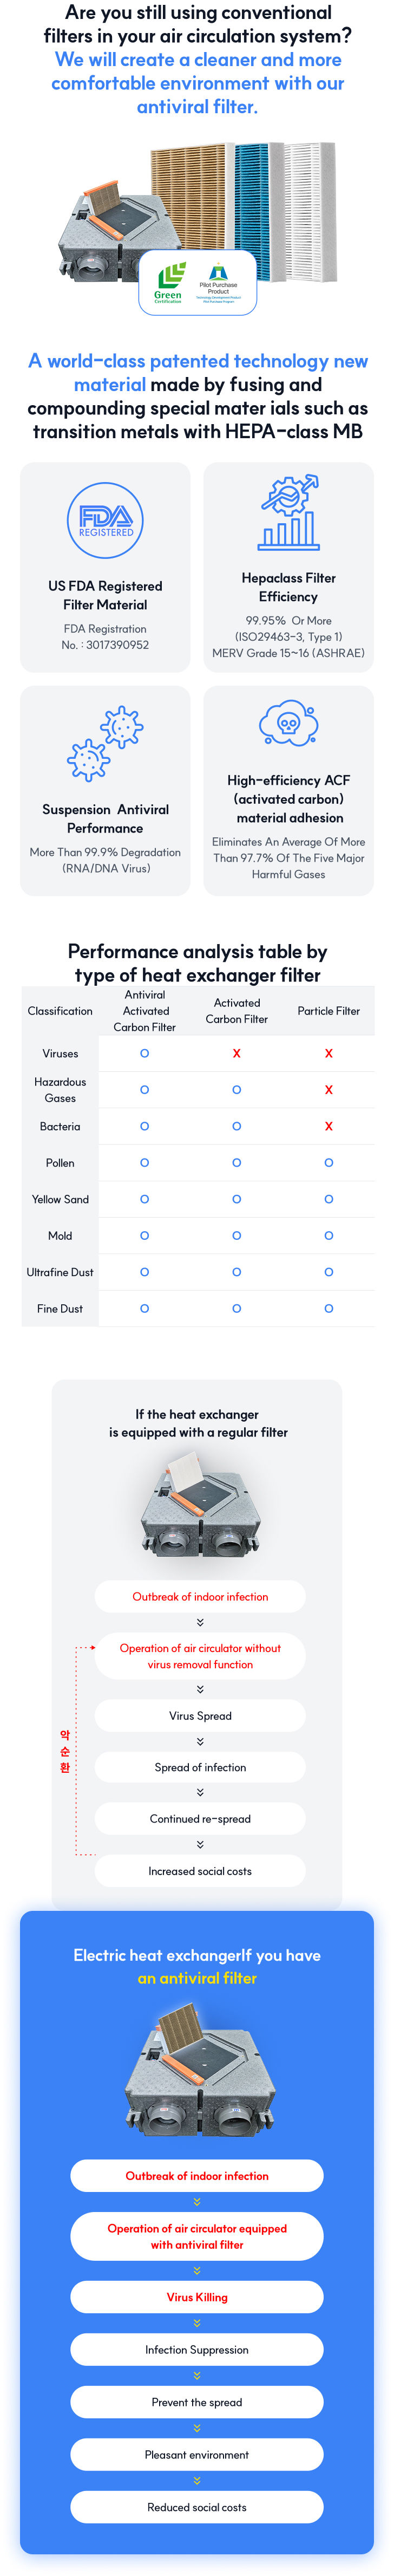The image size is (394, 2576).
Task: Click the Green Certification logo
Action: (169, 282)
